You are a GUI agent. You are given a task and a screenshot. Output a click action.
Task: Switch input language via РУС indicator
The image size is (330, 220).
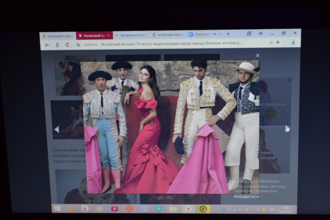(272, 210)
